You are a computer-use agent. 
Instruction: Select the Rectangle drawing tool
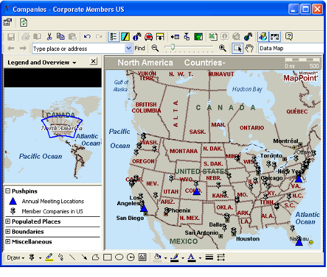(x=107, y=257)
